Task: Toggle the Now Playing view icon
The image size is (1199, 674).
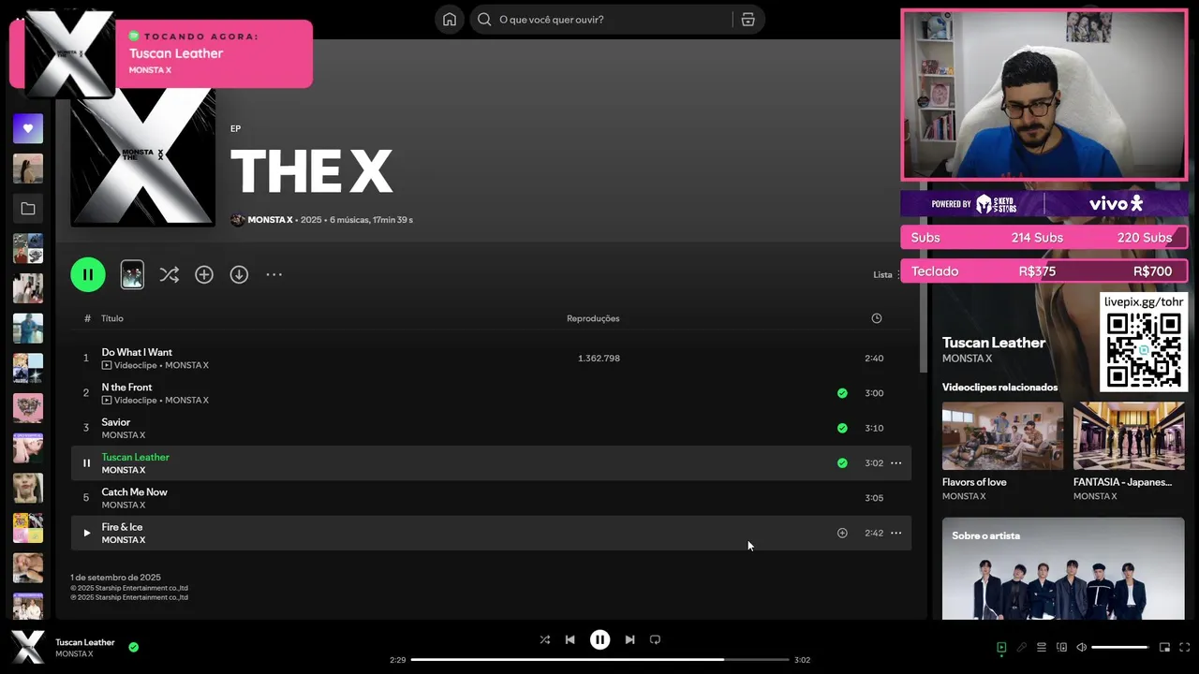Action: pyautogui.click(x=1001, y=647)
